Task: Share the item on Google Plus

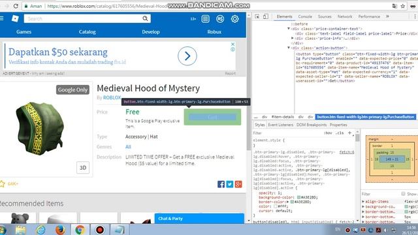Action: coord(238,184)
